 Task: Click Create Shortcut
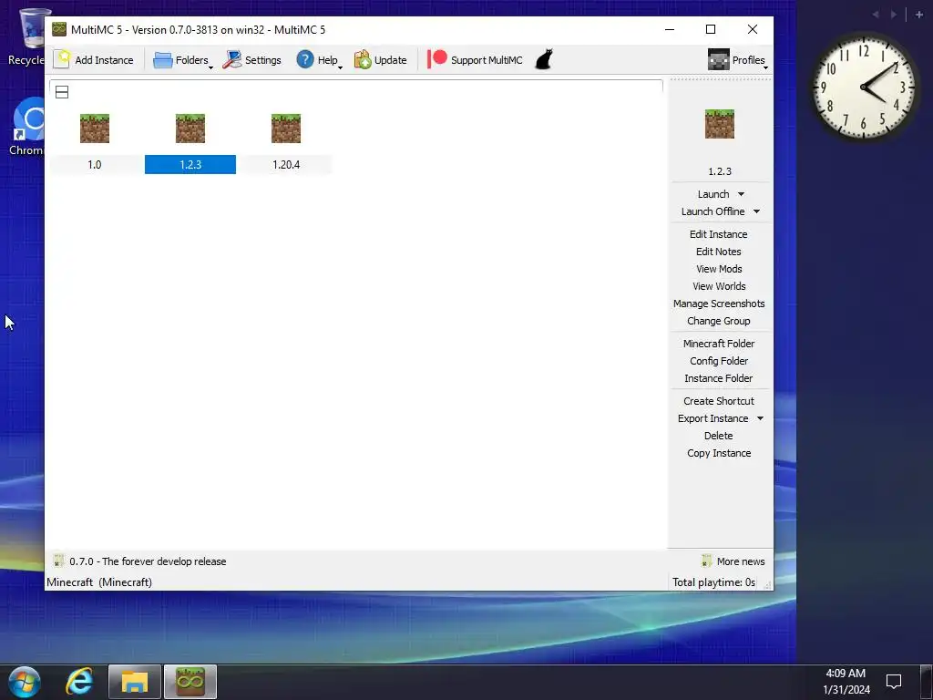click(x=718, y=401)
